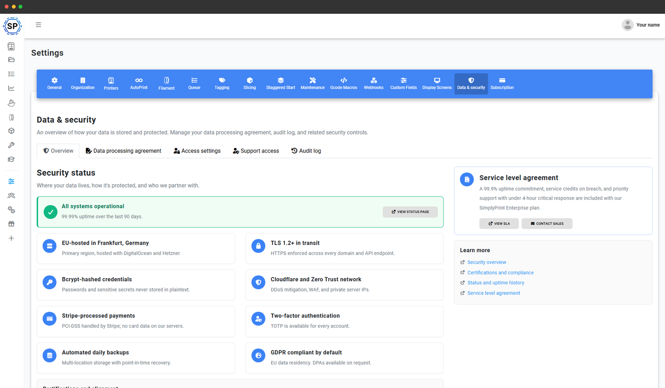Viewport: 665px width, 388px height.
Task: Open General settings tab
Action: 54,84
